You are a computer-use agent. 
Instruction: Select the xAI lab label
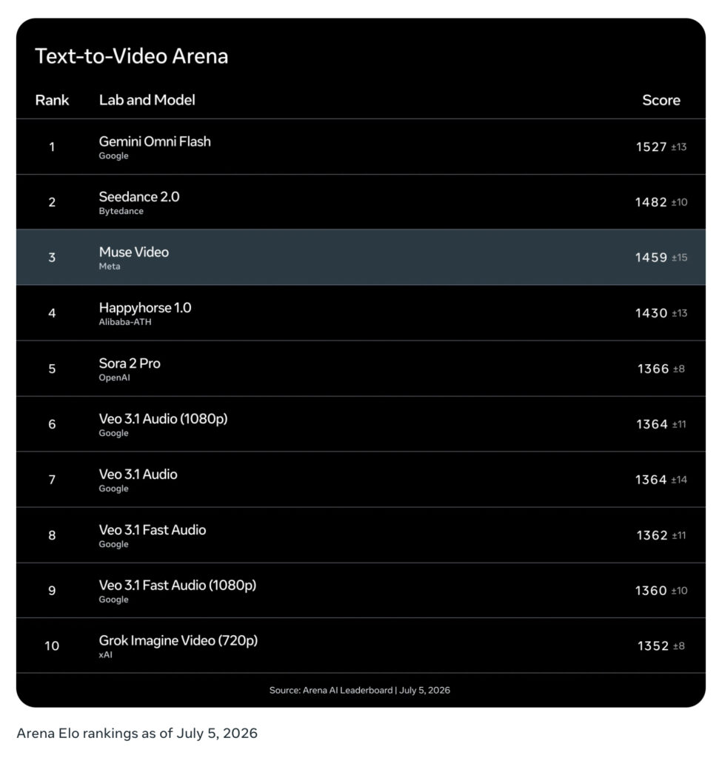105,655
